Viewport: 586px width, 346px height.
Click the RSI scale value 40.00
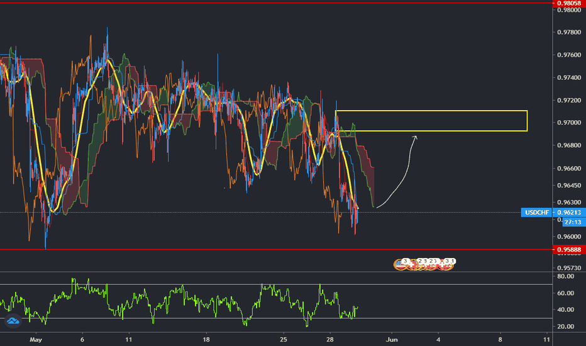pyautogui.click(x=565, y=310)
